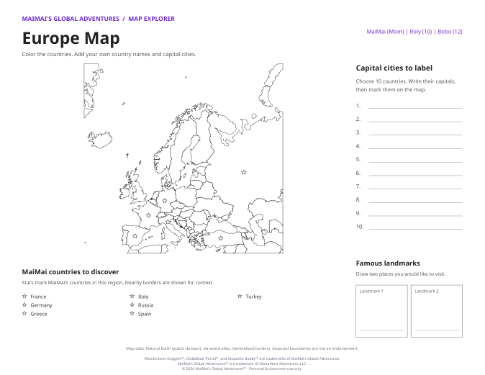This screenshot has height=375, width=485.
Task: Click the country name Turkey in the list
Action: point(253,297)
